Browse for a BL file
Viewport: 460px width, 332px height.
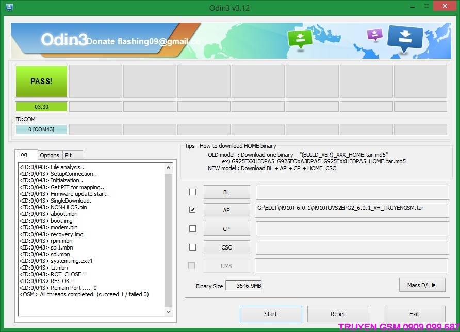coord(227,192)
